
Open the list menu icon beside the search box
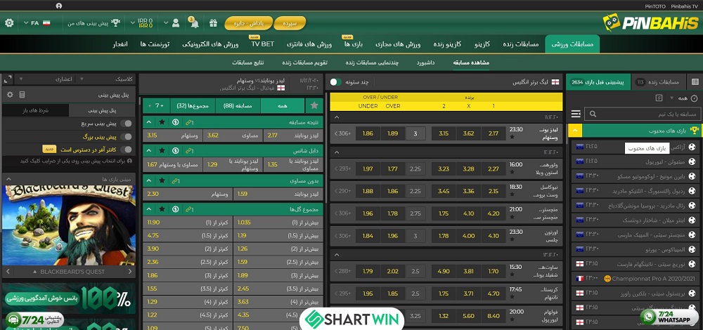click(576, 114)
